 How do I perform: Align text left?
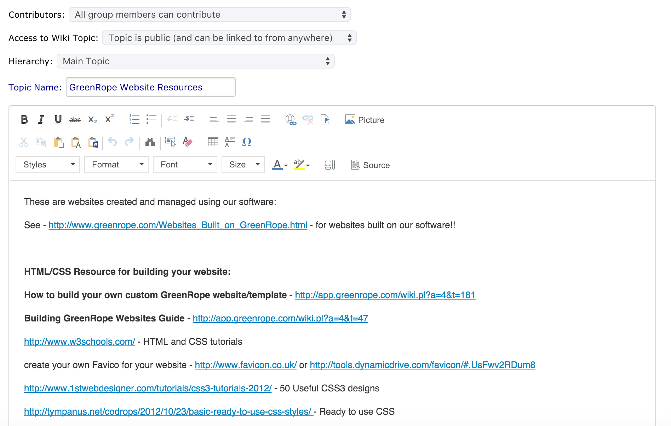click(214, 120)
